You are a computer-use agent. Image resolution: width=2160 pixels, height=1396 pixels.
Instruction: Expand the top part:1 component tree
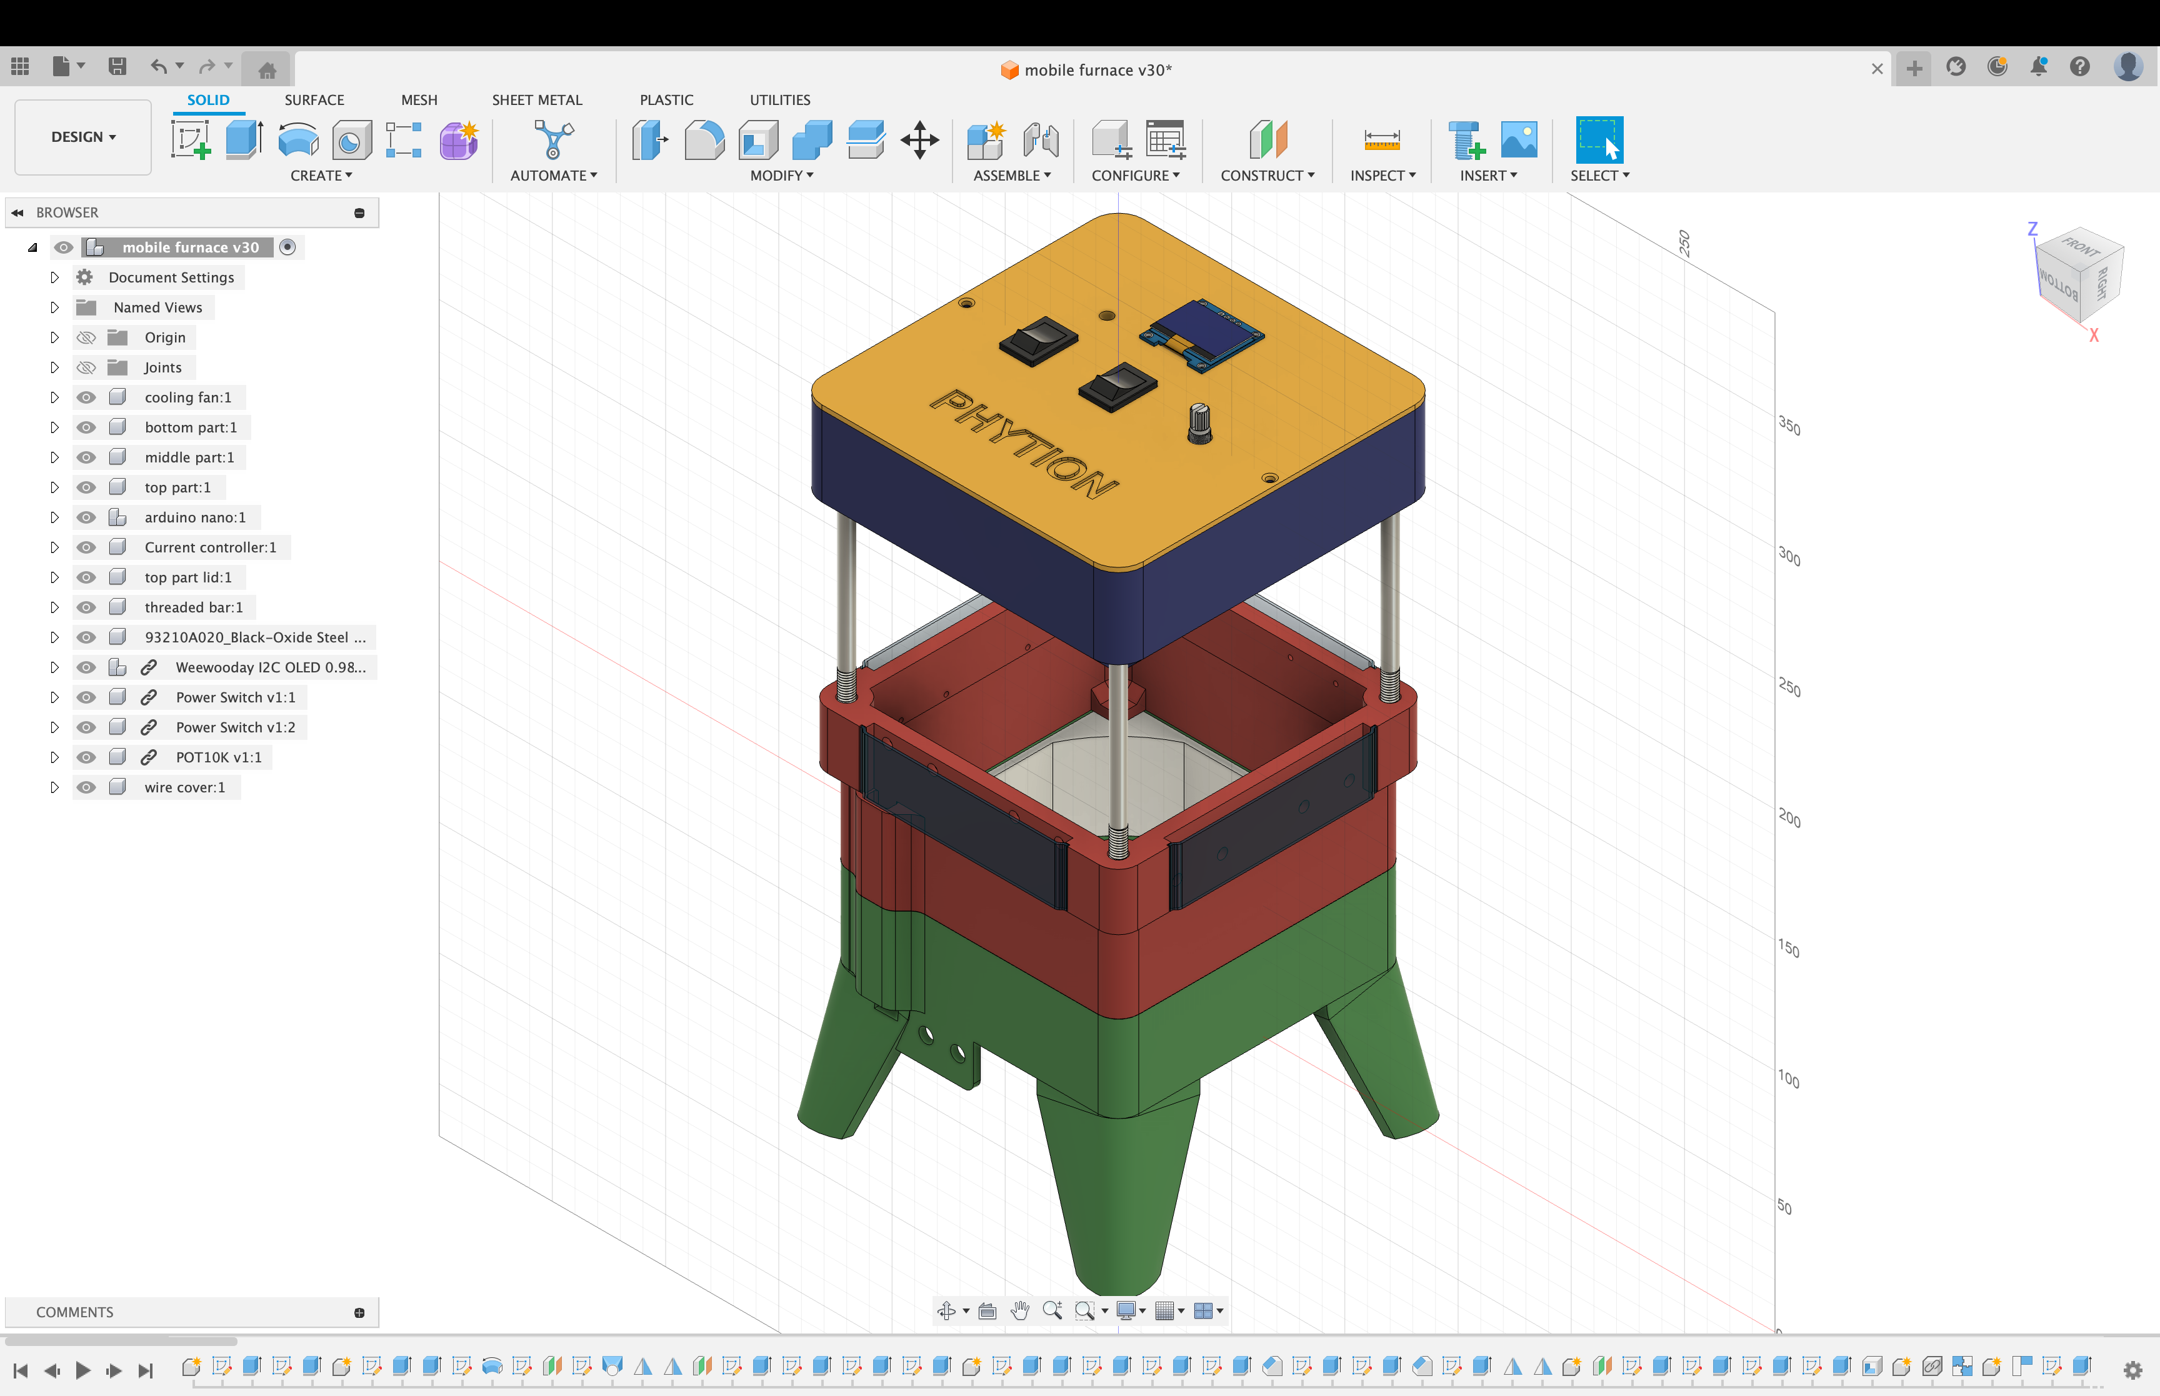point(51,486)
